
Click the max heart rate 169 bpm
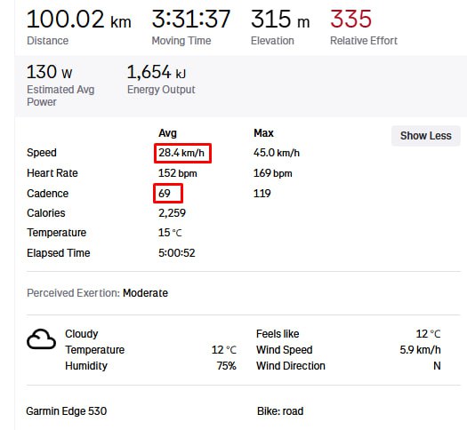point(272,173)
